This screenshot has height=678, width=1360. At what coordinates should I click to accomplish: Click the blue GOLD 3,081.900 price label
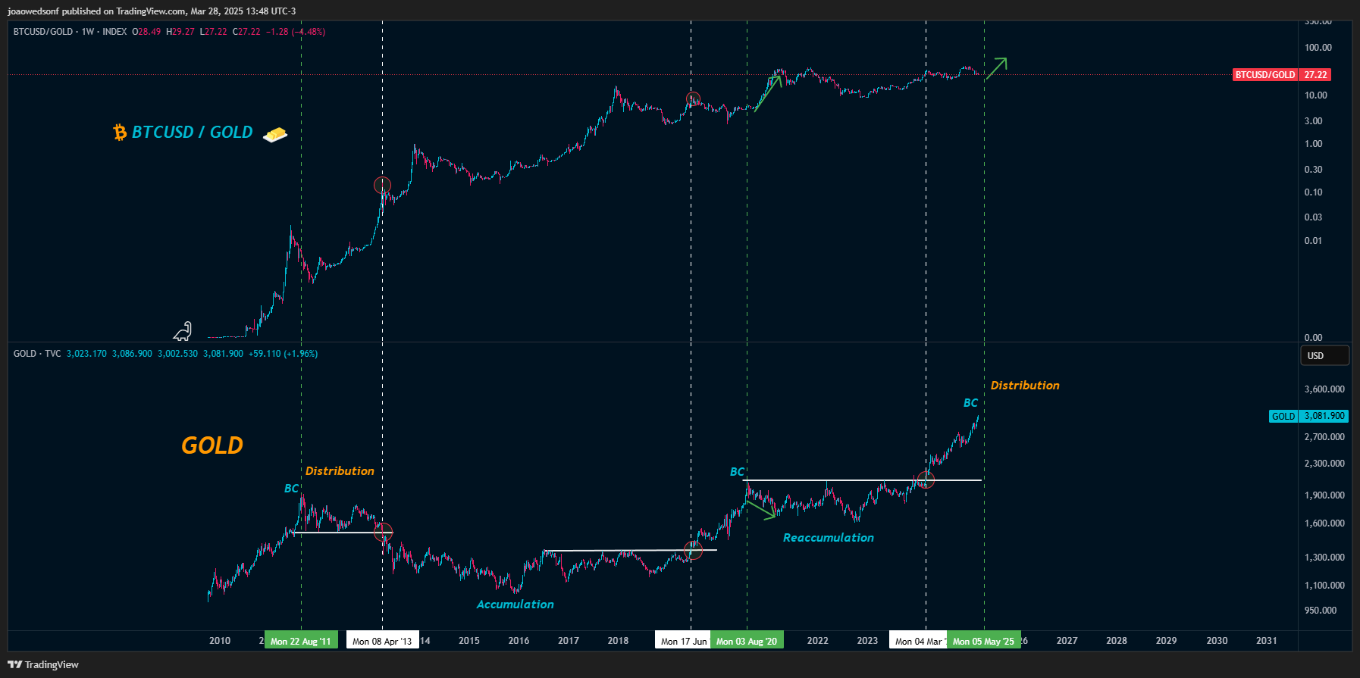point(1308,416)
